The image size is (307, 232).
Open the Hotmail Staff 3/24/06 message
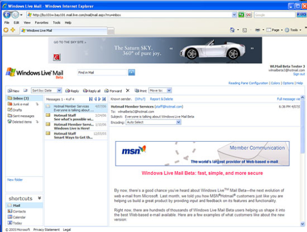point(76,117)
